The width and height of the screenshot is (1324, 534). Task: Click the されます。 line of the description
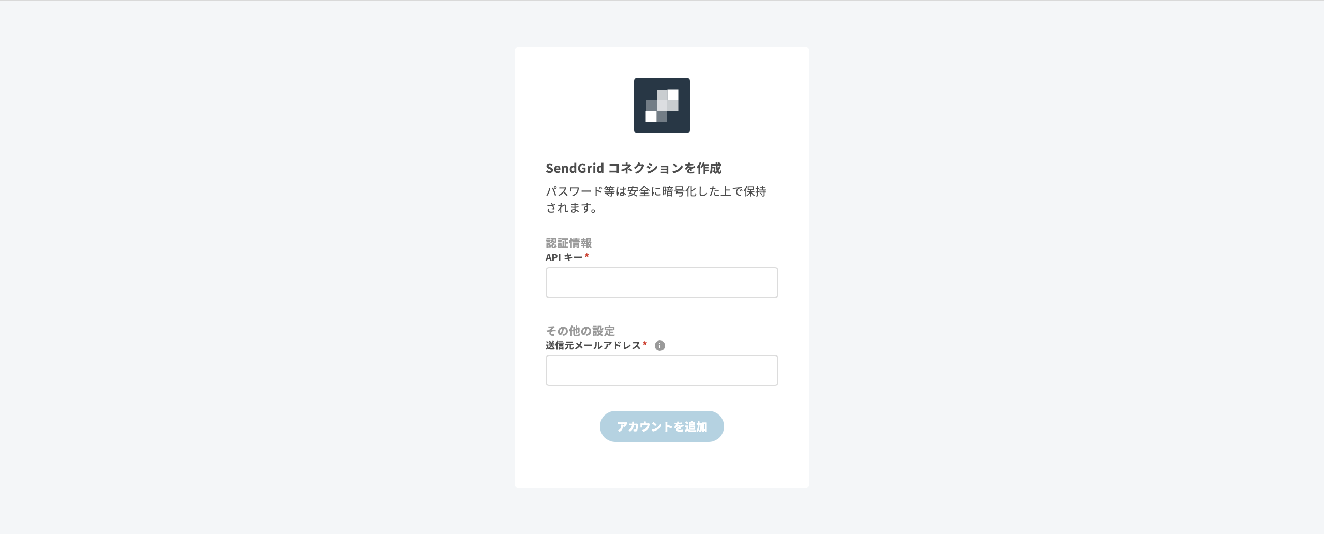(x=572, y=207)
